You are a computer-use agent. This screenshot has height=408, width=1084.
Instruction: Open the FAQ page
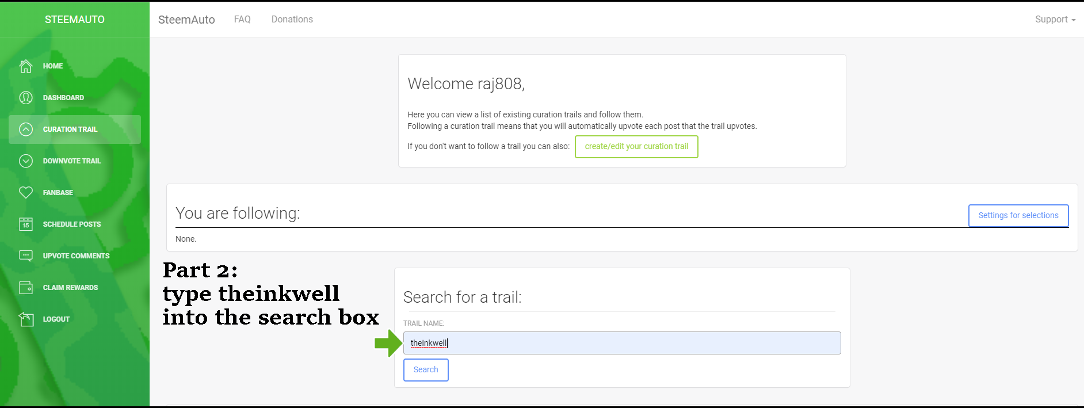[242, 20]
